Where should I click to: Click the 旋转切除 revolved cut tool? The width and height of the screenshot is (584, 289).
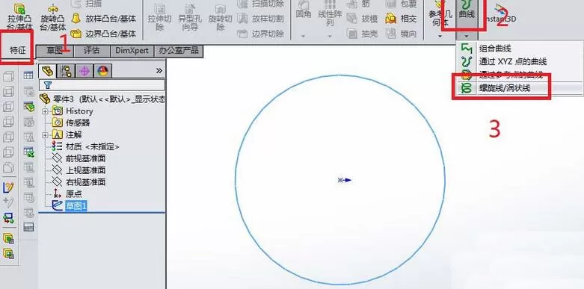[220, 17]
